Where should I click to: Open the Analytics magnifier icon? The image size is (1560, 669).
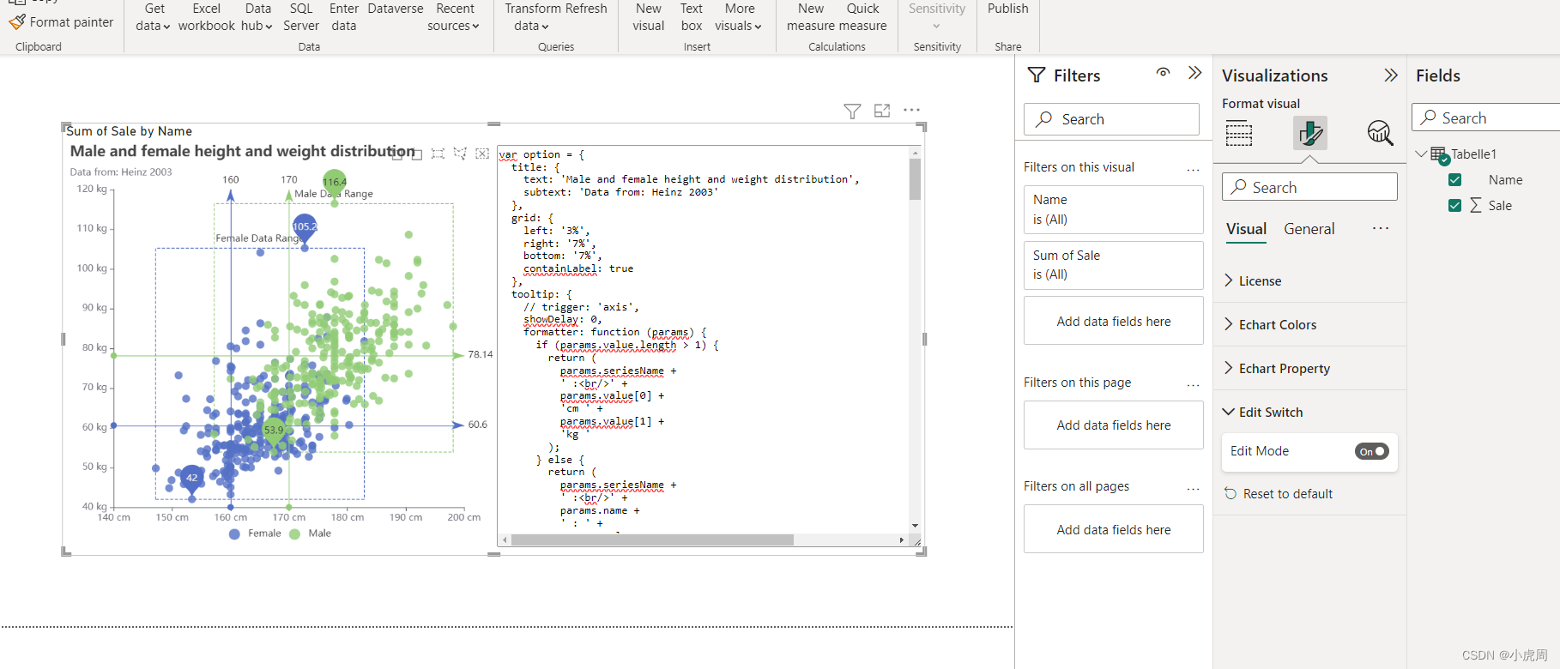(x=1380, y=133)
